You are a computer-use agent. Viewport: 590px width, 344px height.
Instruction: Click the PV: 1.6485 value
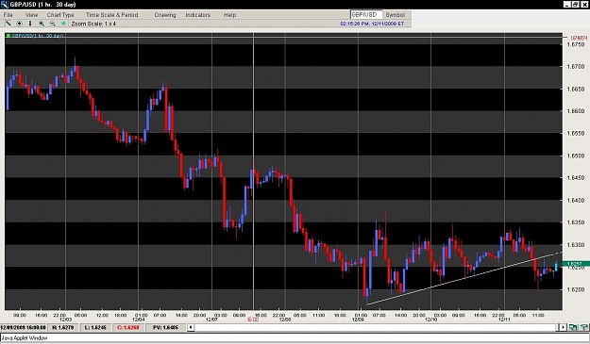pos(165,327)
